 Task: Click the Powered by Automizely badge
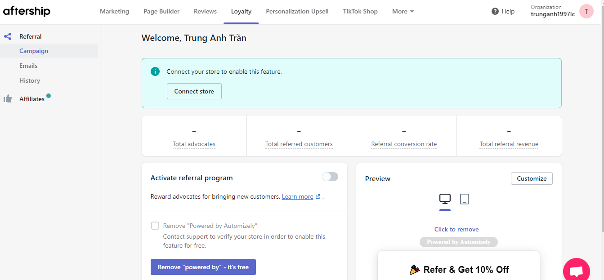[x=459, y=242]
